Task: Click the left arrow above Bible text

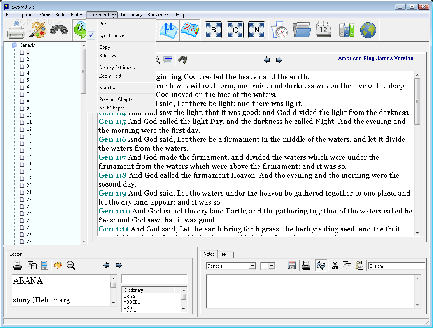Action: (x=266, y=60)
